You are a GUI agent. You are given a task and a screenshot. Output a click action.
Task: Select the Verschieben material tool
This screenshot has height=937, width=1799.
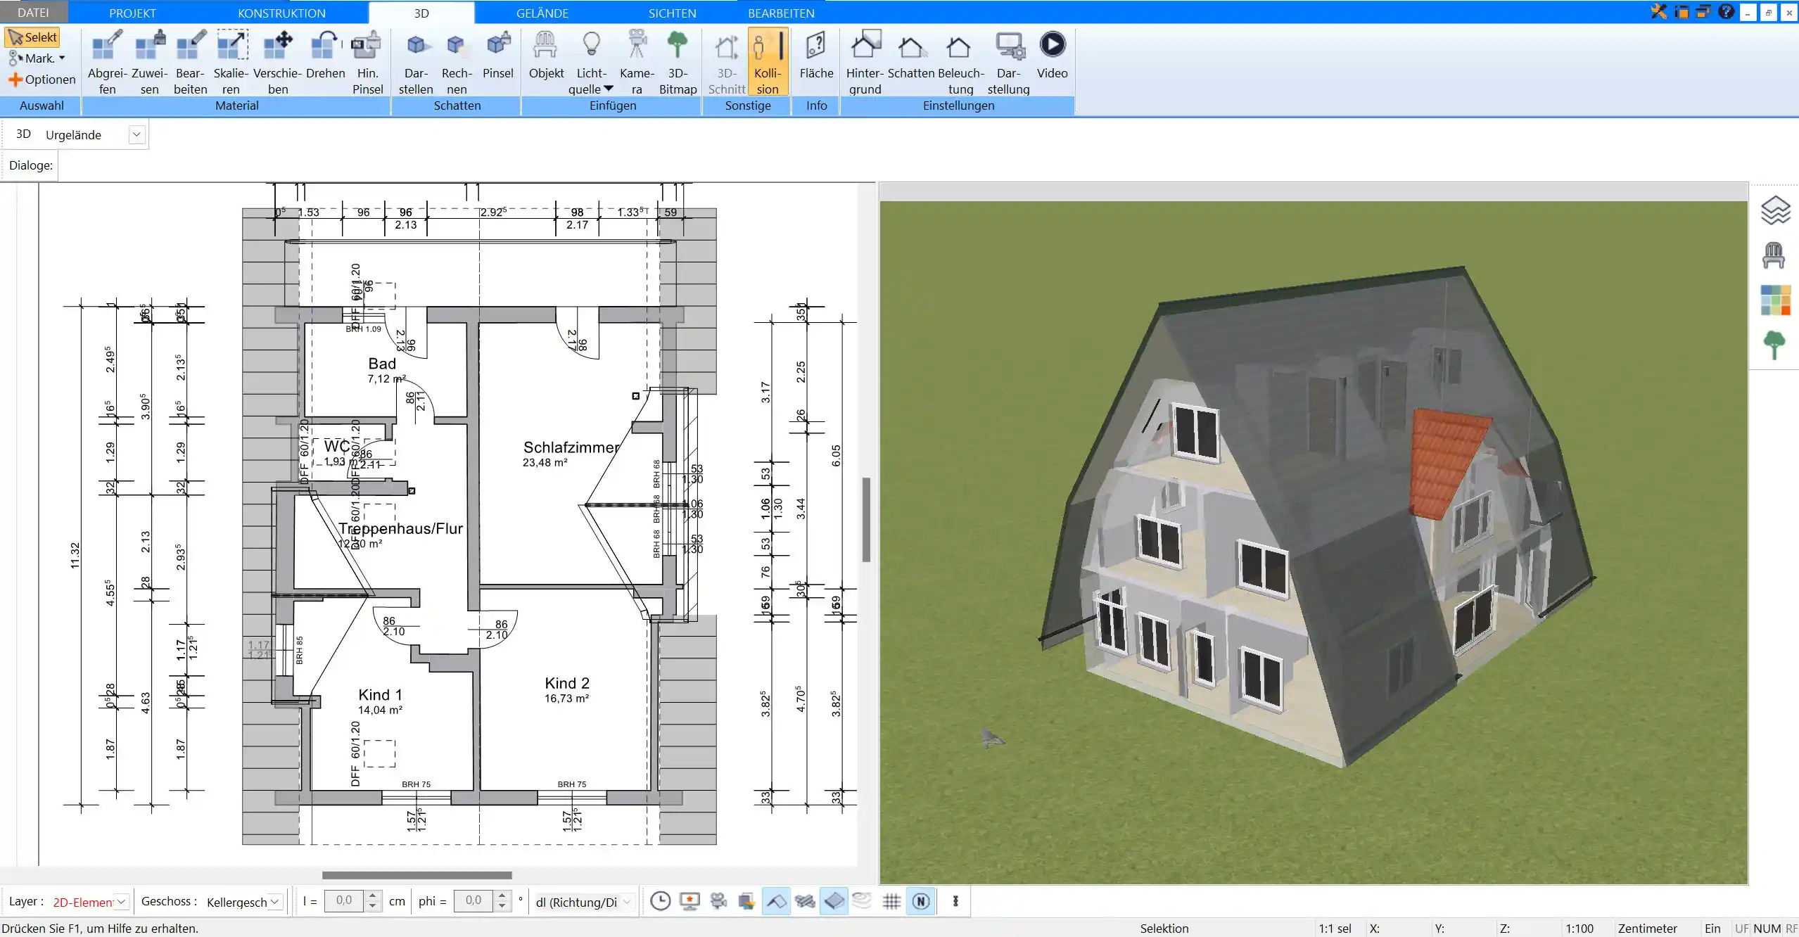coord(278,62)
